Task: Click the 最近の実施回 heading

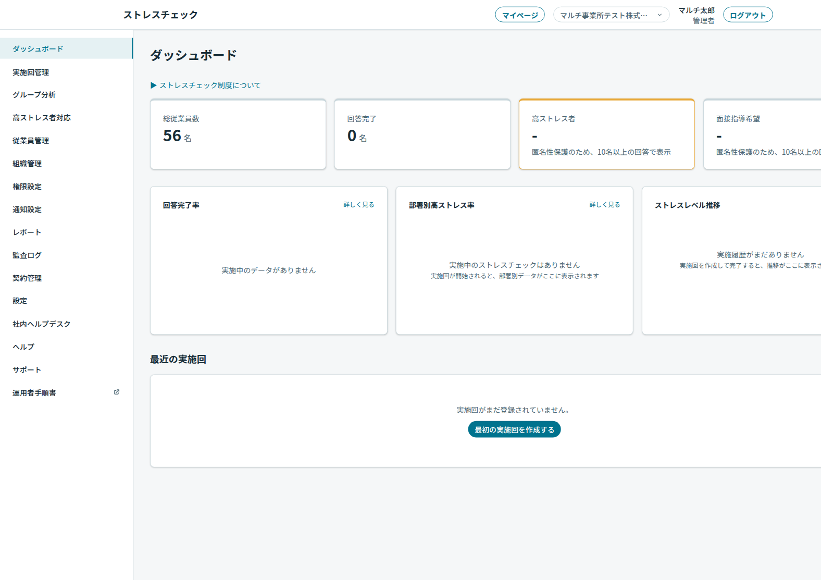Action: pyautogui.click(x=178, y=360)
